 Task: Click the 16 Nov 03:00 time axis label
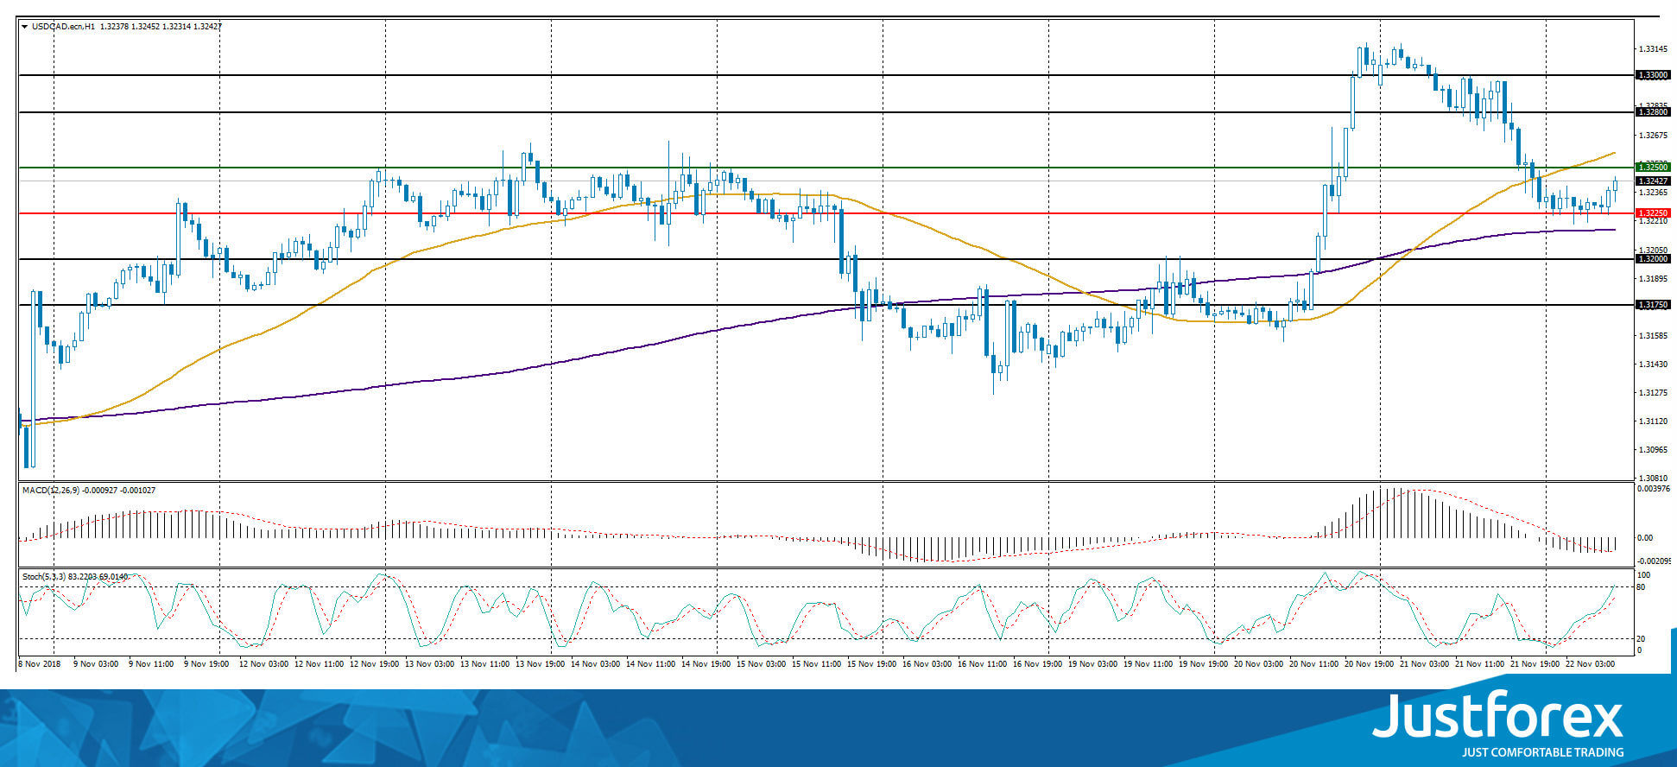[927, 664]
